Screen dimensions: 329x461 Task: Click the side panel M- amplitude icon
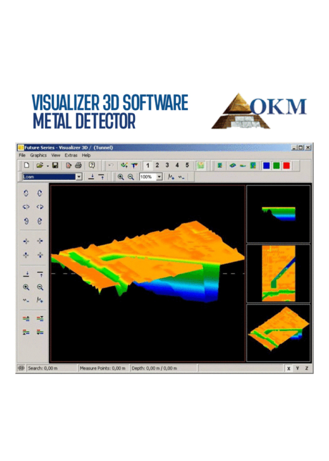26,300
